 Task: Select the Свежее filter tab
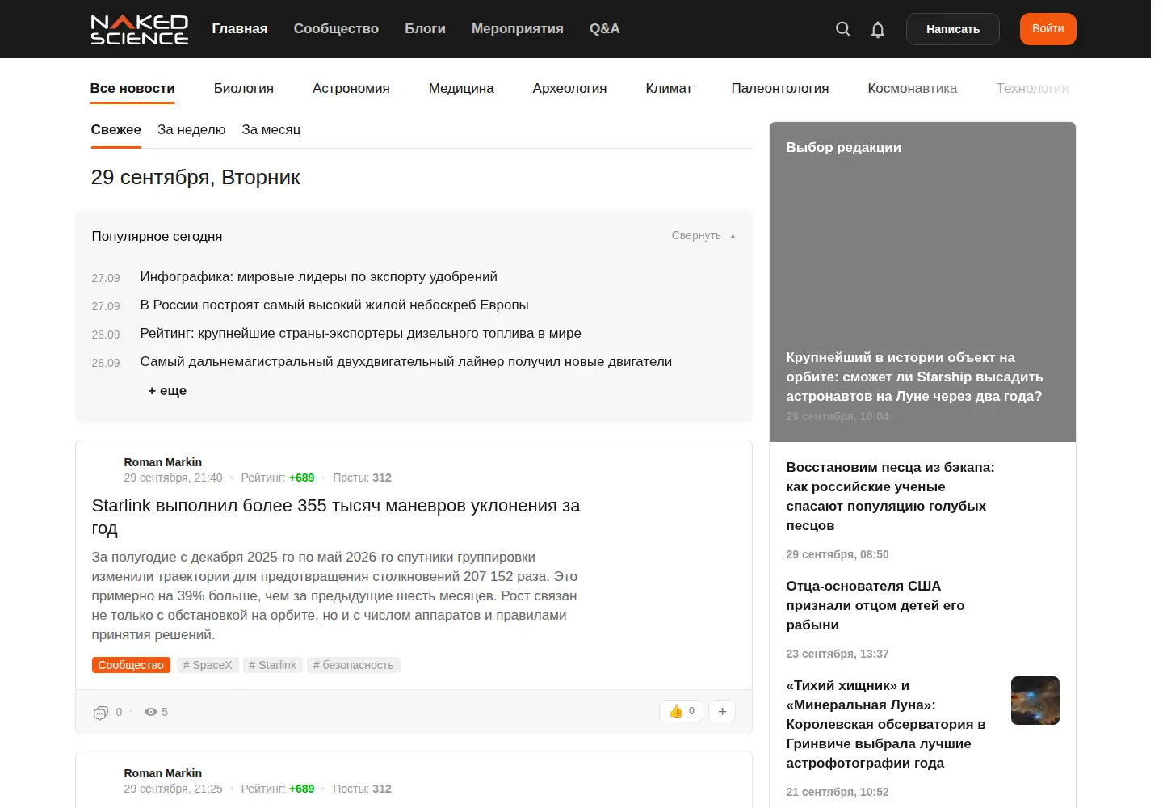116,130
